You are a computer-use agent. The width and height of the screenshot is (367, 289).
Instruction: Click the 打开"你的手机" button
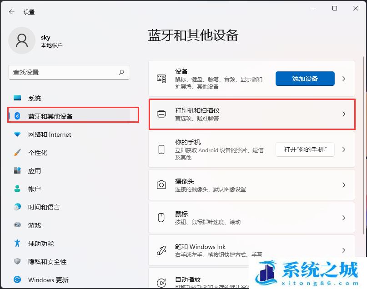pyautogui.click(x=305, y=149)
